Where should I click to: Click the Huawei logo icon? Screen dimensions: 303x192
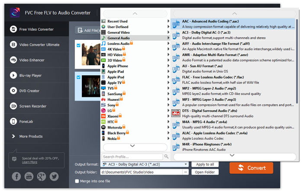[103, 99]
